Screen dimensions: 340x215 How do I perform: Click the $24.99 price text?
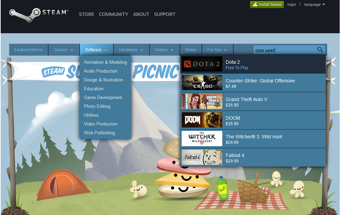(x=232, y=142)
